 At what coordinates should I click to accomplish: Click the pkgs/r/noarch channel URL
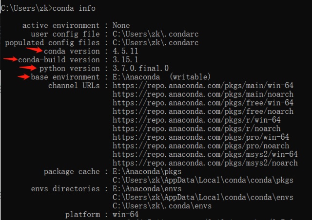[x=196, y=128]
